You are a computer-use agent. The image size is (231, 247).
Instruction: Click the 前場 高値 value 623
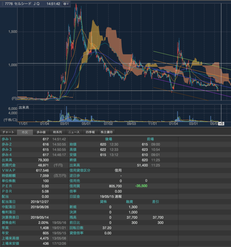145,150
